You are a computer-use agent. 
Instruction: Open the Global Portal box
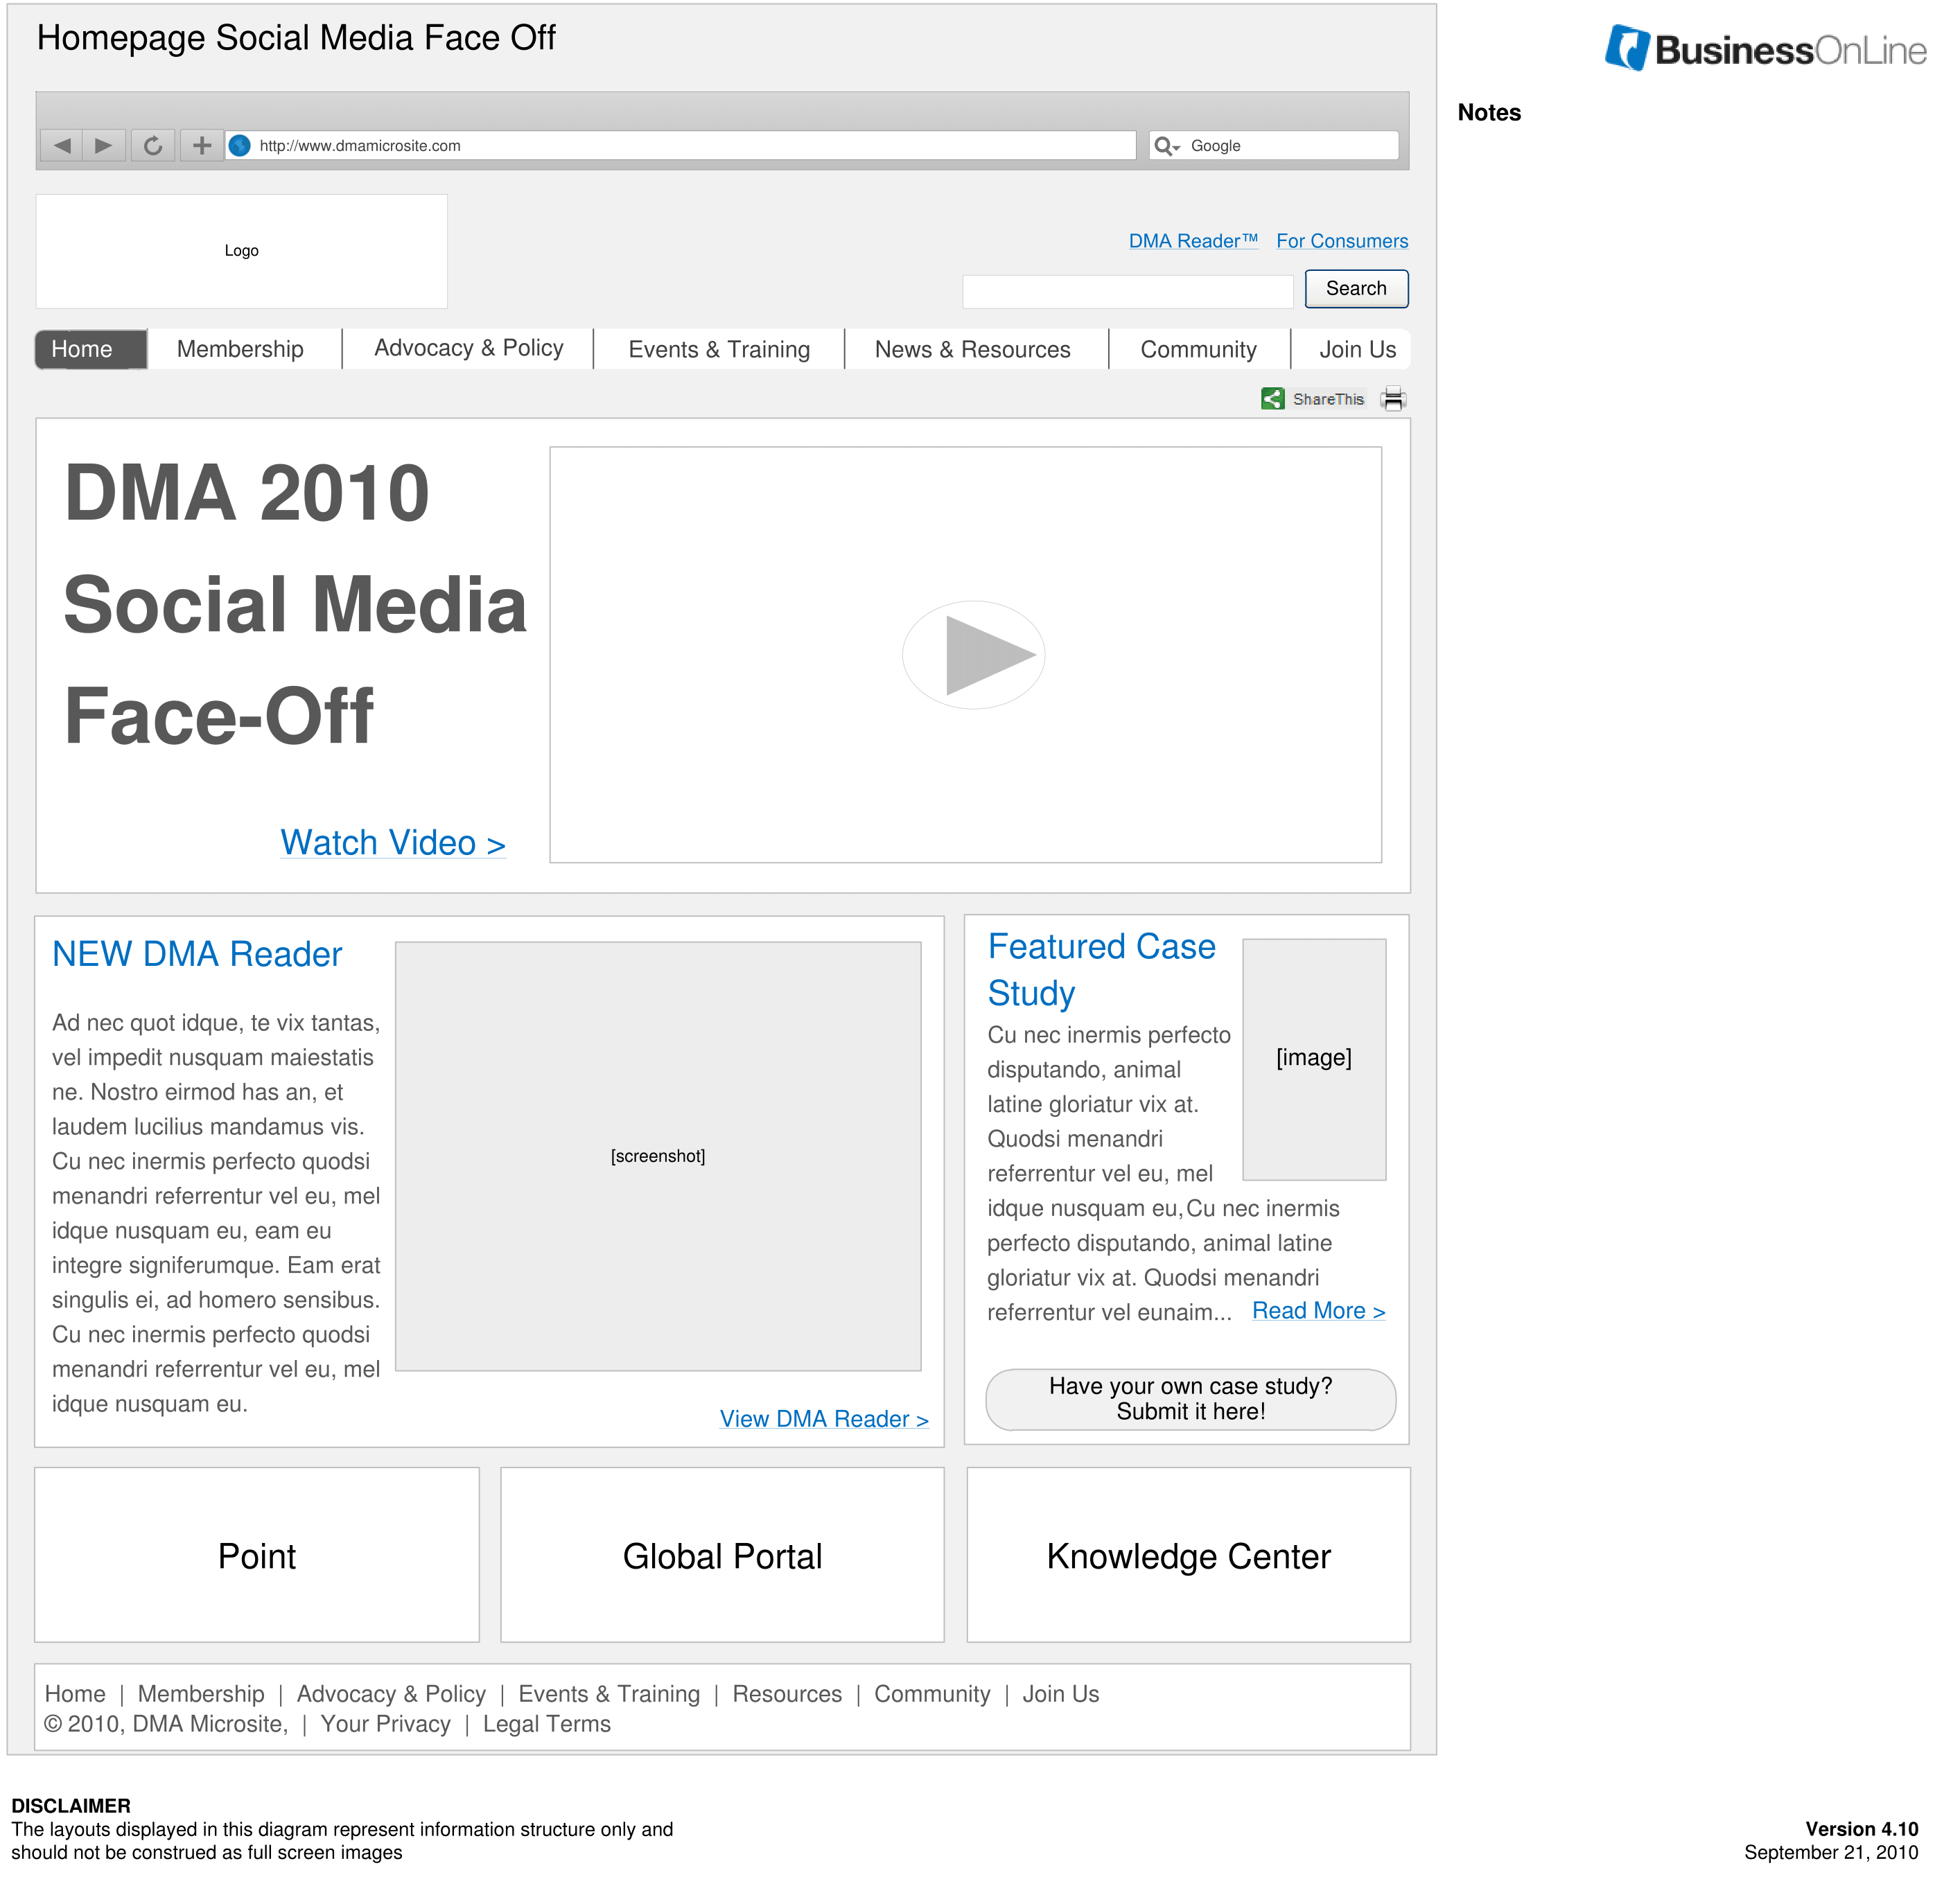[x=722, y=1555]
